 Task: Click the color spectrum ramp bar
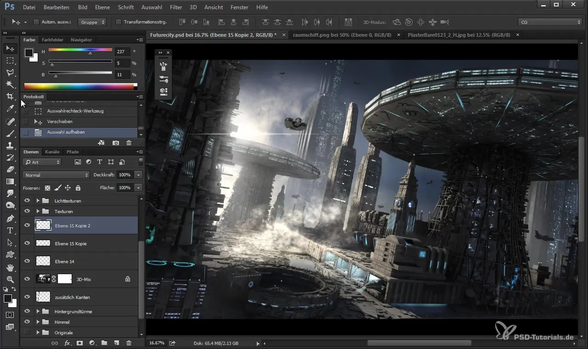79,86
